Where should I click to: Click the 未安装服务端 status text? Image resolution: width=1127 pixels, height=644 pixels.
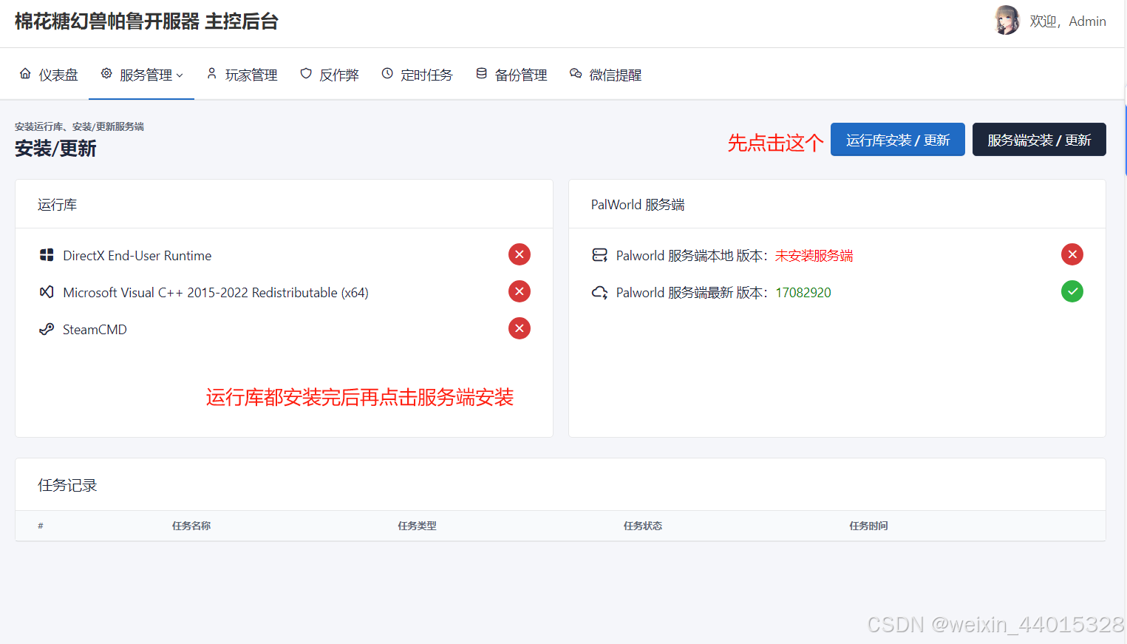[814, 255]
